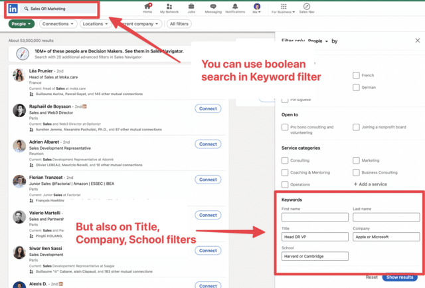Click the LinkedIn logo icon
This screenshot has width=425, height=288.
pyautogui.click(x=13, y=9)
